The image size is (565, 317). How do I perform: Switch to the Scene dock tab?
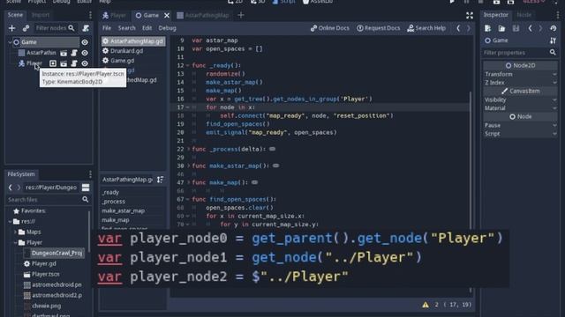15,15
